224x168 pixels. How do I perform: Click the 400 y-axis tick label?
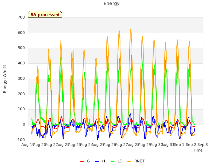(21, 63)
